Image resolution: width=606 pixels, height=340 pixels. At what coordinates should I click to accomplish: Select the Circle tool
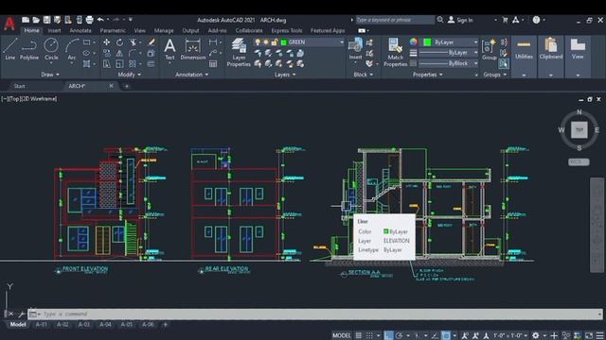[x=51, y=49]
